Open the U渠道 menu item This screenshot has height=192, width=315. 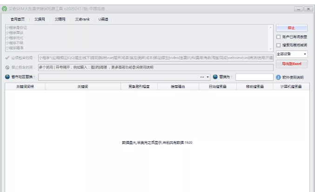tap(103, 19)
